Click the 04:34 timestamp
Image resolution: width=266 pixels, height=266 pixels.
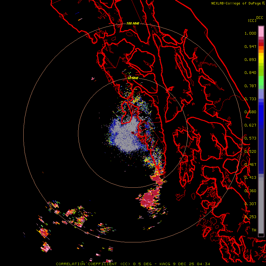pyautogui.click(x=204, y=264)
